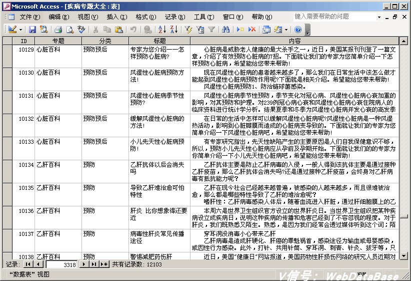This screenshot has width=411, height=281.
Task: Click the File Search icon
Action: pos(44,30)
